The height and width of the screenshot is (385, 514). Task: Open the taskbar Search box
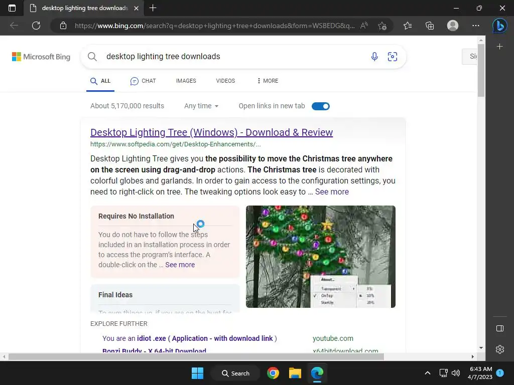(235, 373)
